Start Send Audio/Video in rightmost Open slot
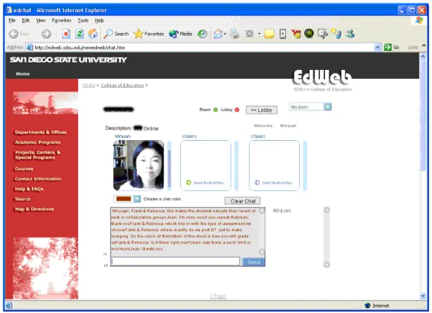 (274, 183)
